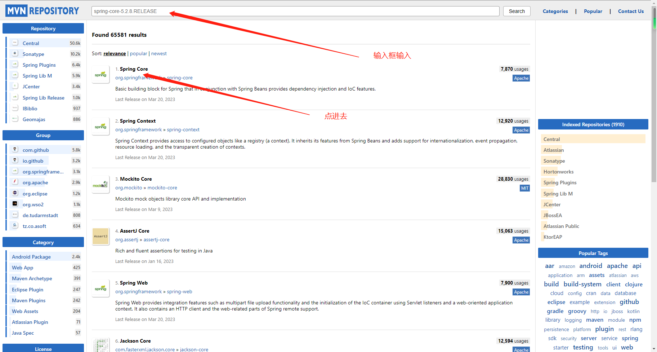Sort results by newest
This screenshot has width=657, height=352.
tap(159, 53)
